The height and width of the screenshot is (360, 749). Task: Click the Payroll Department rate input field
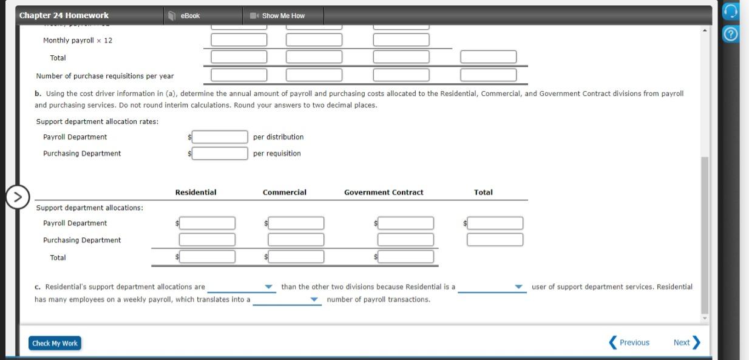point(219,137)
